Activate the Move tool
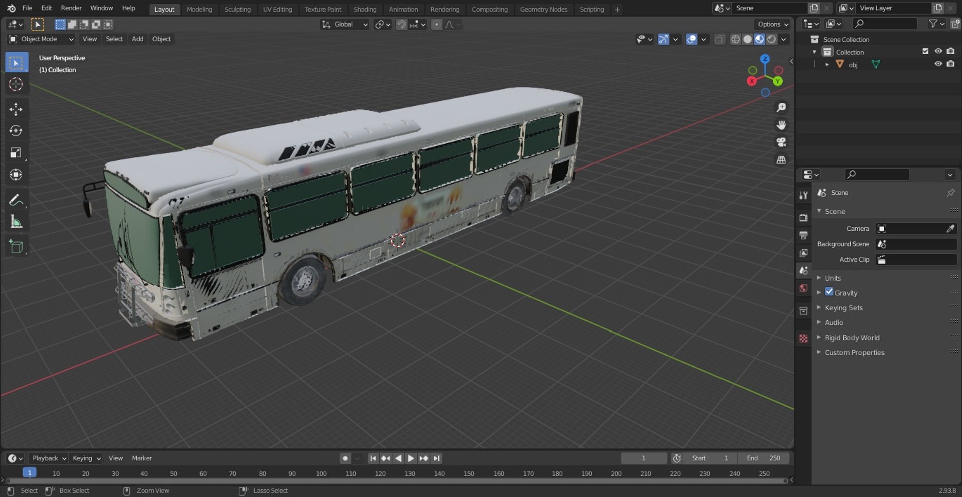 pos(16,109)
